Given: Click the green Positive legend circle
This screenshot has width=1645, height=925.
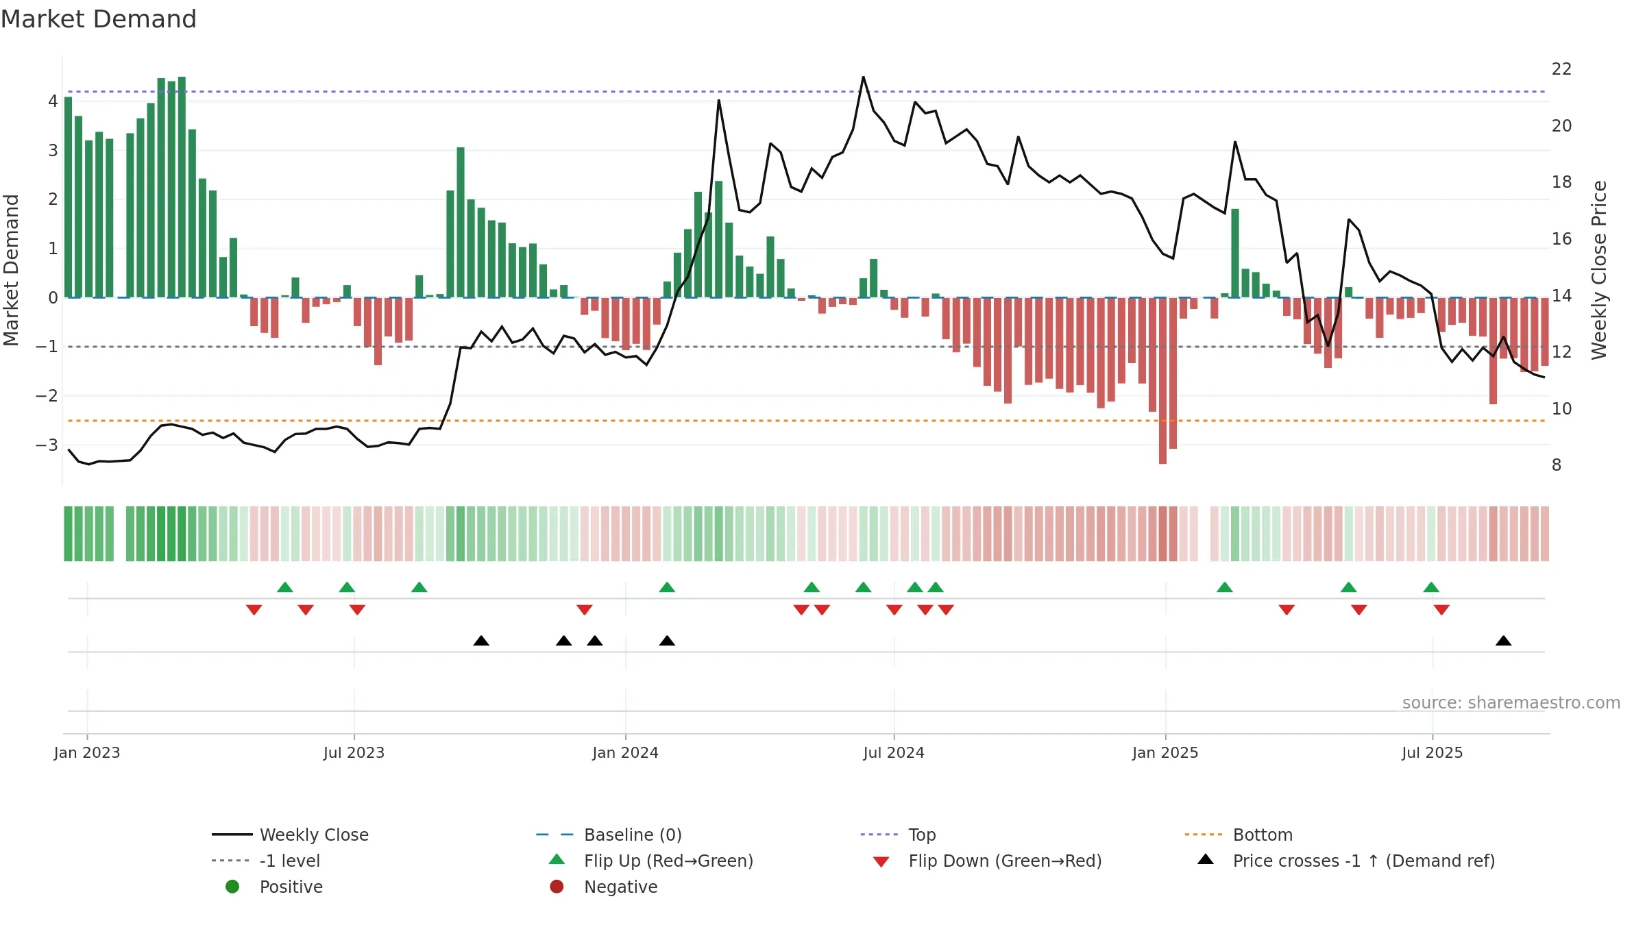Looking at the screenshot, I should [232, 887].
